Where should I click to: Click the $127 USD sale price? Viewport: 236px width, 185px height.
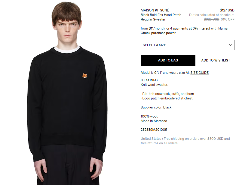point(227,10)
